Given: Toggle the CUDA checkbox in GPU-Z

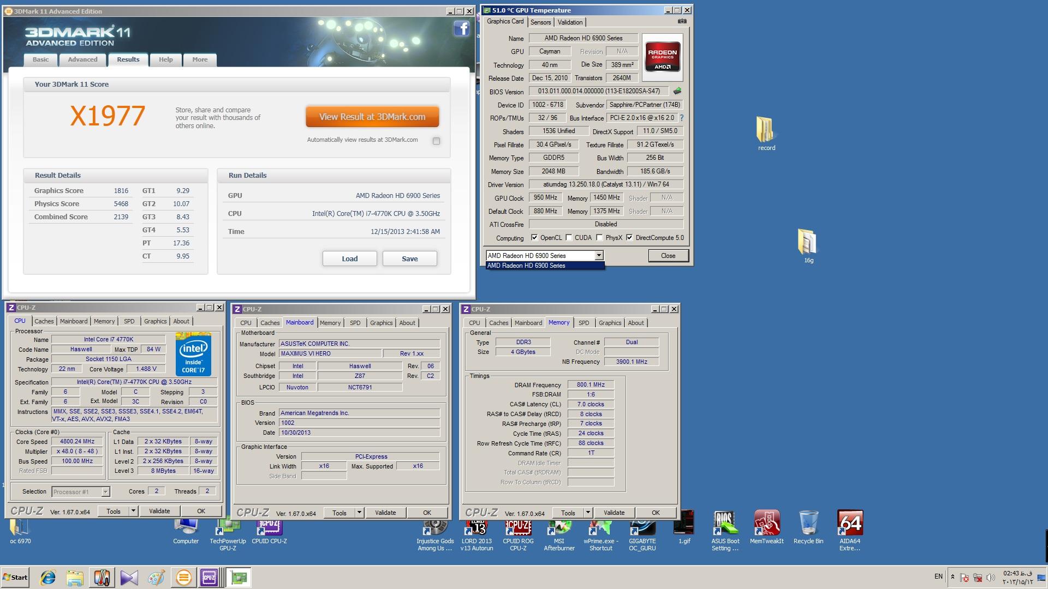Looking at the screenshot, I should coord(569,238).
